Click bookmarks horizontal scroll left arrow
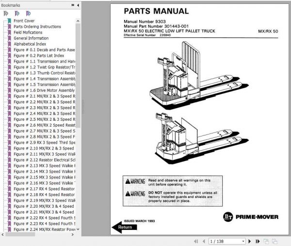This screenshot has width=291, height=246. [2, 234]
